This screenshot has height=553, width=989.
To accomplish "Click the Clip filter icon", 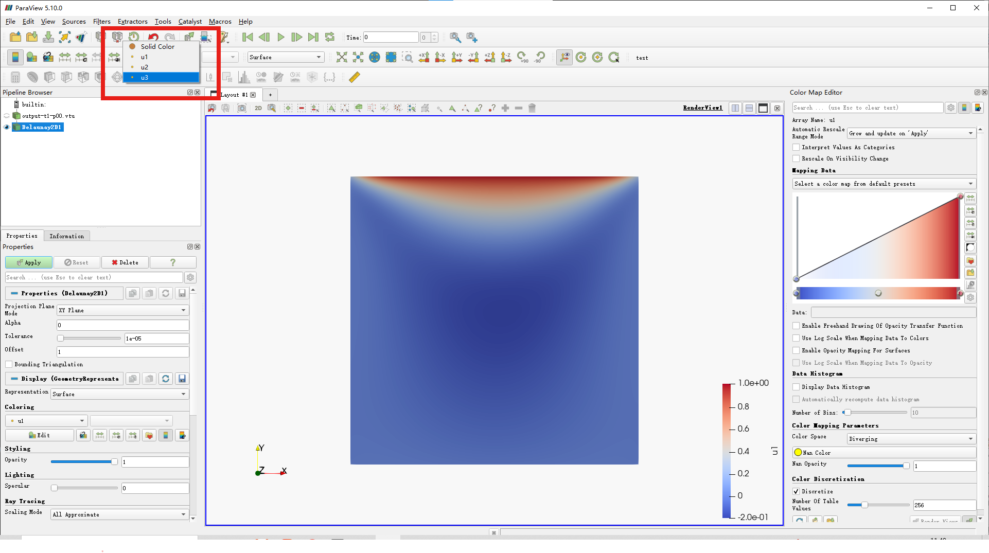I will pos(49,77).
